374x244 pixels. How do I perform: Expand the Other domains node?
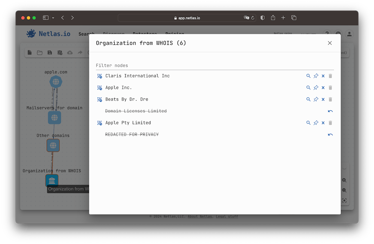(x=53, y=145)
